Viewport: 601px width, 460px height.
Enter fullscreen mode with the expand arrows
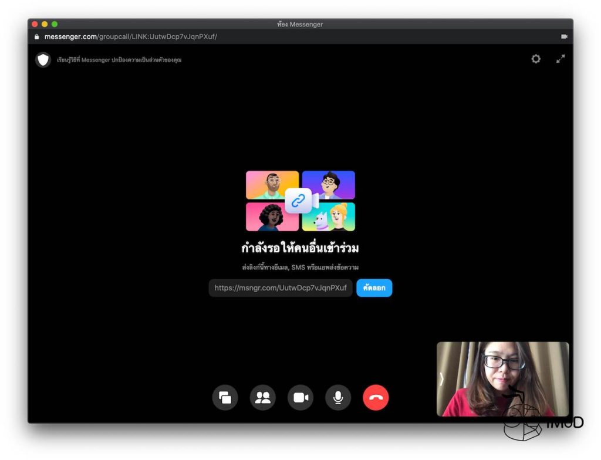click(x=561, y=59)
